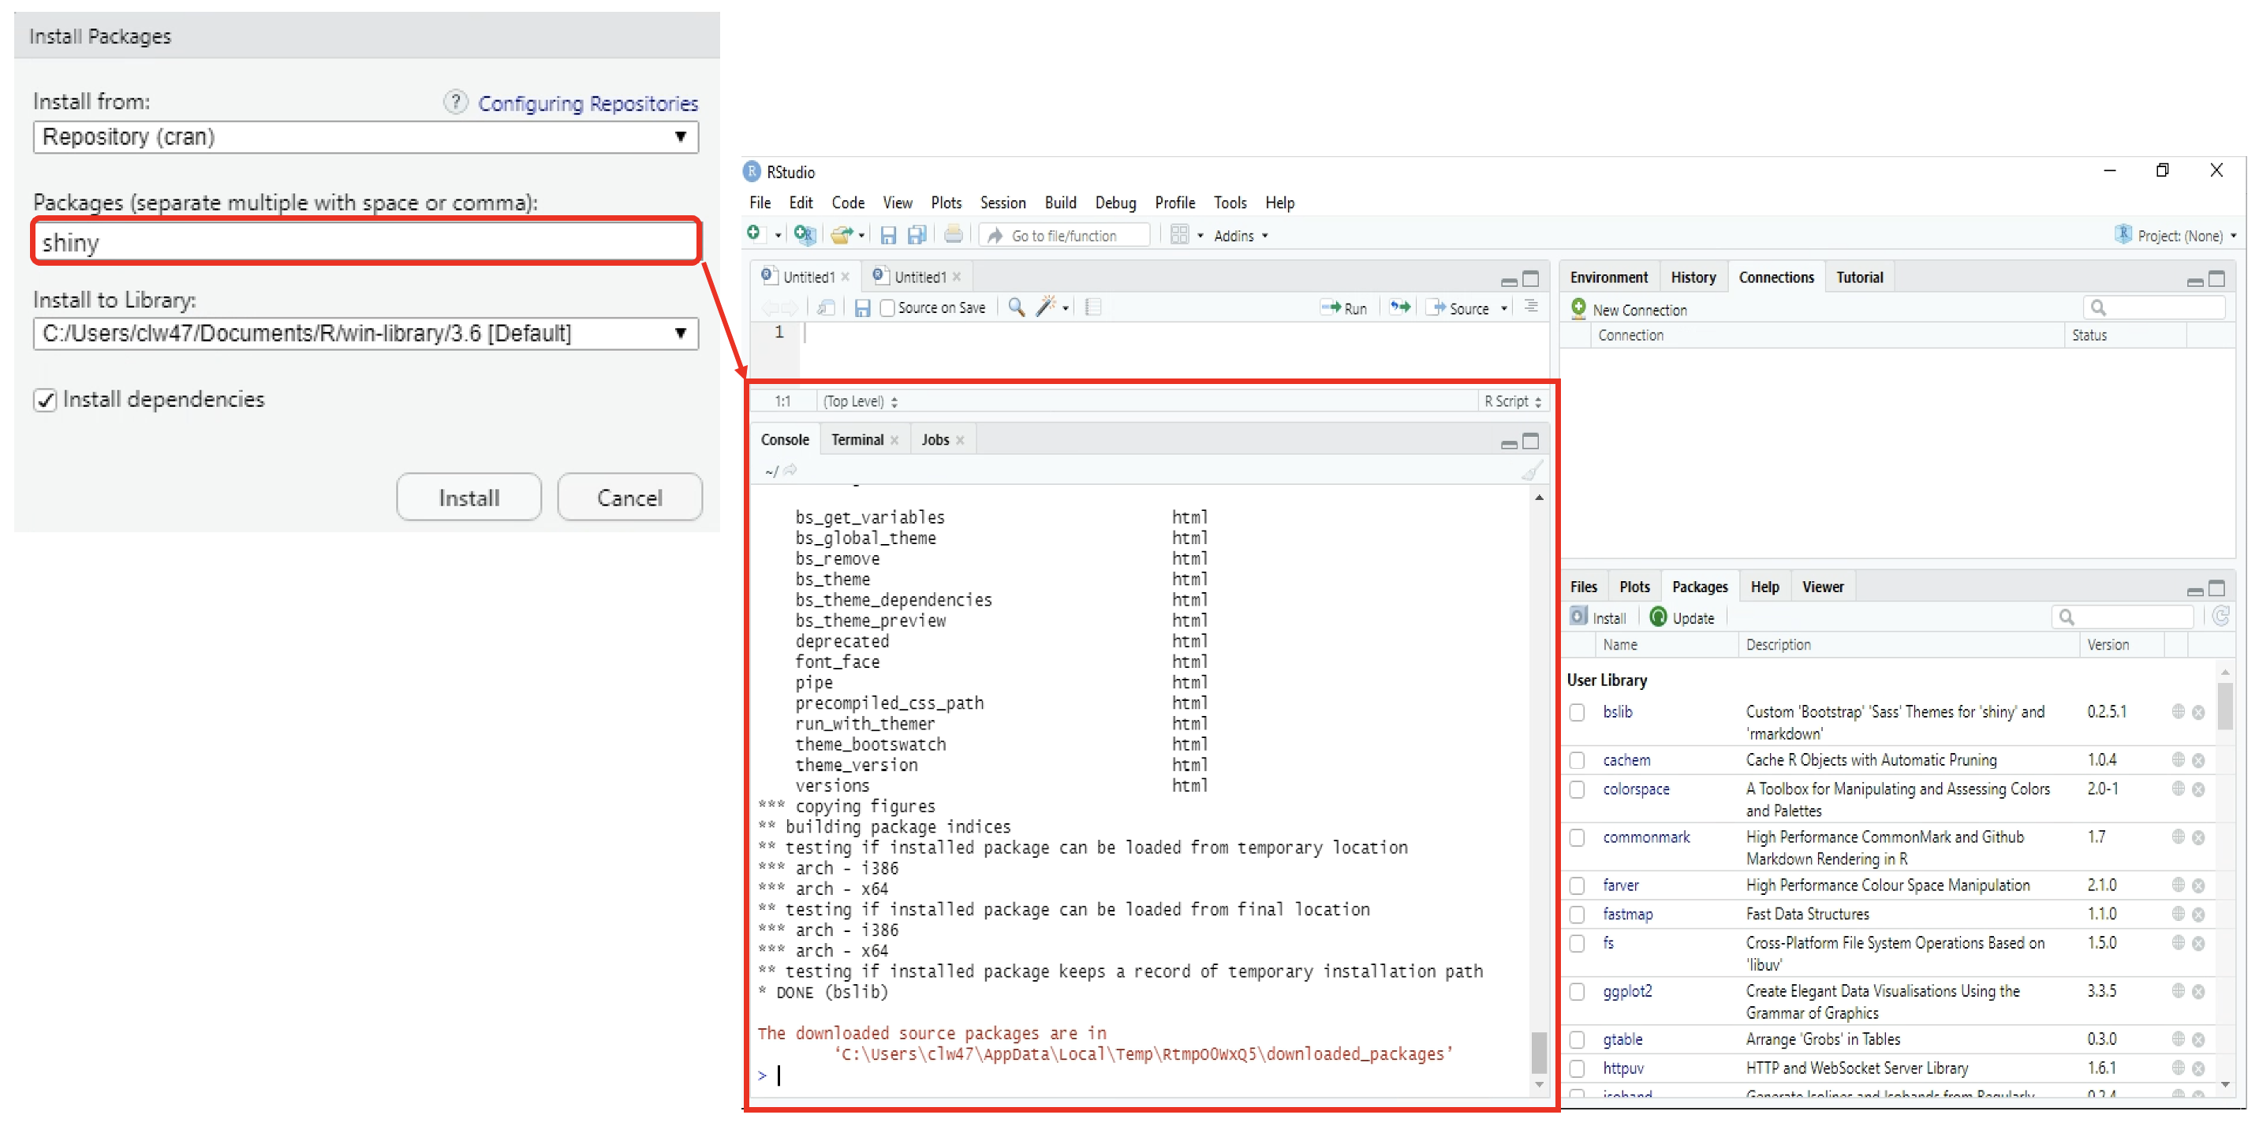Open the Addins dropdown menu
This screenshot has width=2259, height=1126.
click(1240, 236)
